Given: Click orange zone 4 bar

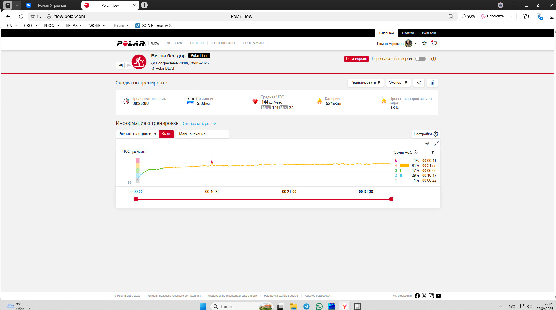Looking at the screenshot, I should pos(404,166).
